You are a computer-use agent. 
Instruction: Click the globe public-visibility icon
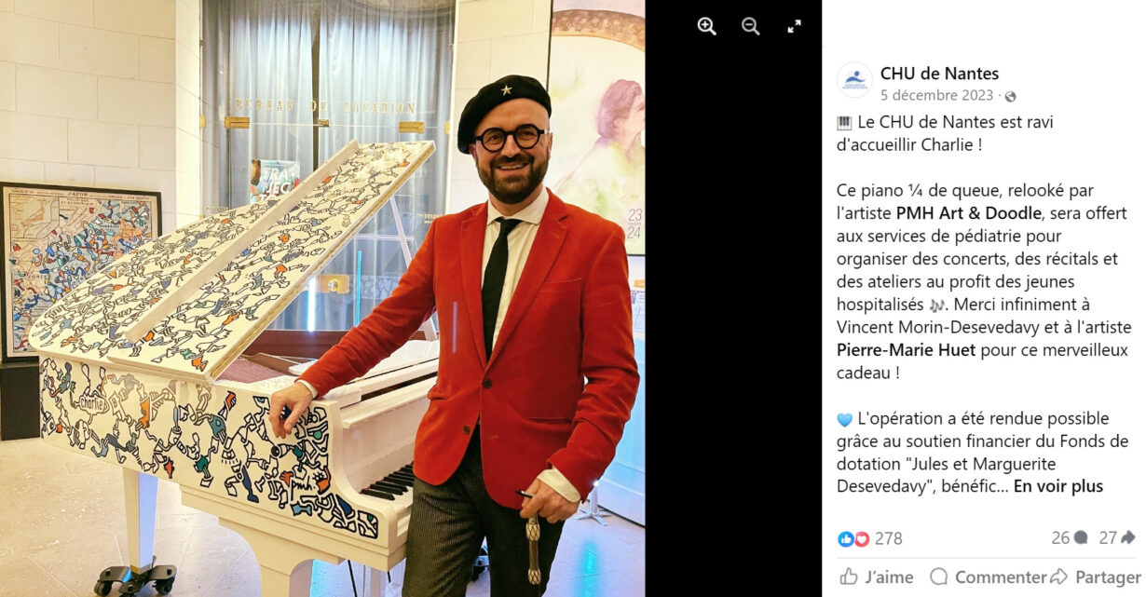pos(1010,96)
